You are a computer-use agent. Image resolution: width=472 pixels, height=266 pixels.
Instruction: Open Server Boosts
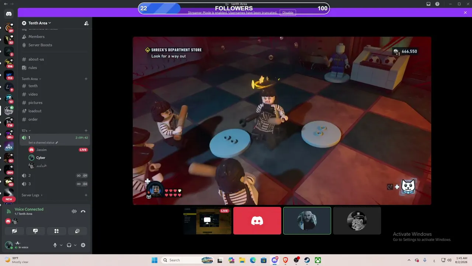(x=40, y=45)
